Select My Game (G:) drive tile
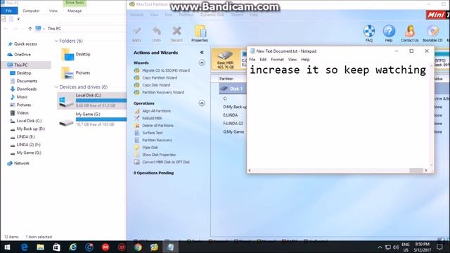The width and height of the screenshot is (450, 253). [x=92, y=119]
